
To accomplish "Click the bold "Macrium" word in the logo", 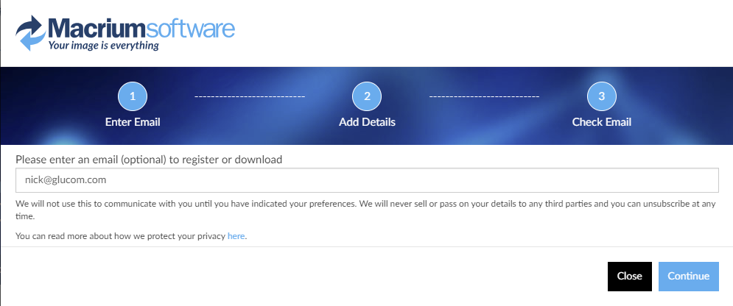I will (97, 29).
